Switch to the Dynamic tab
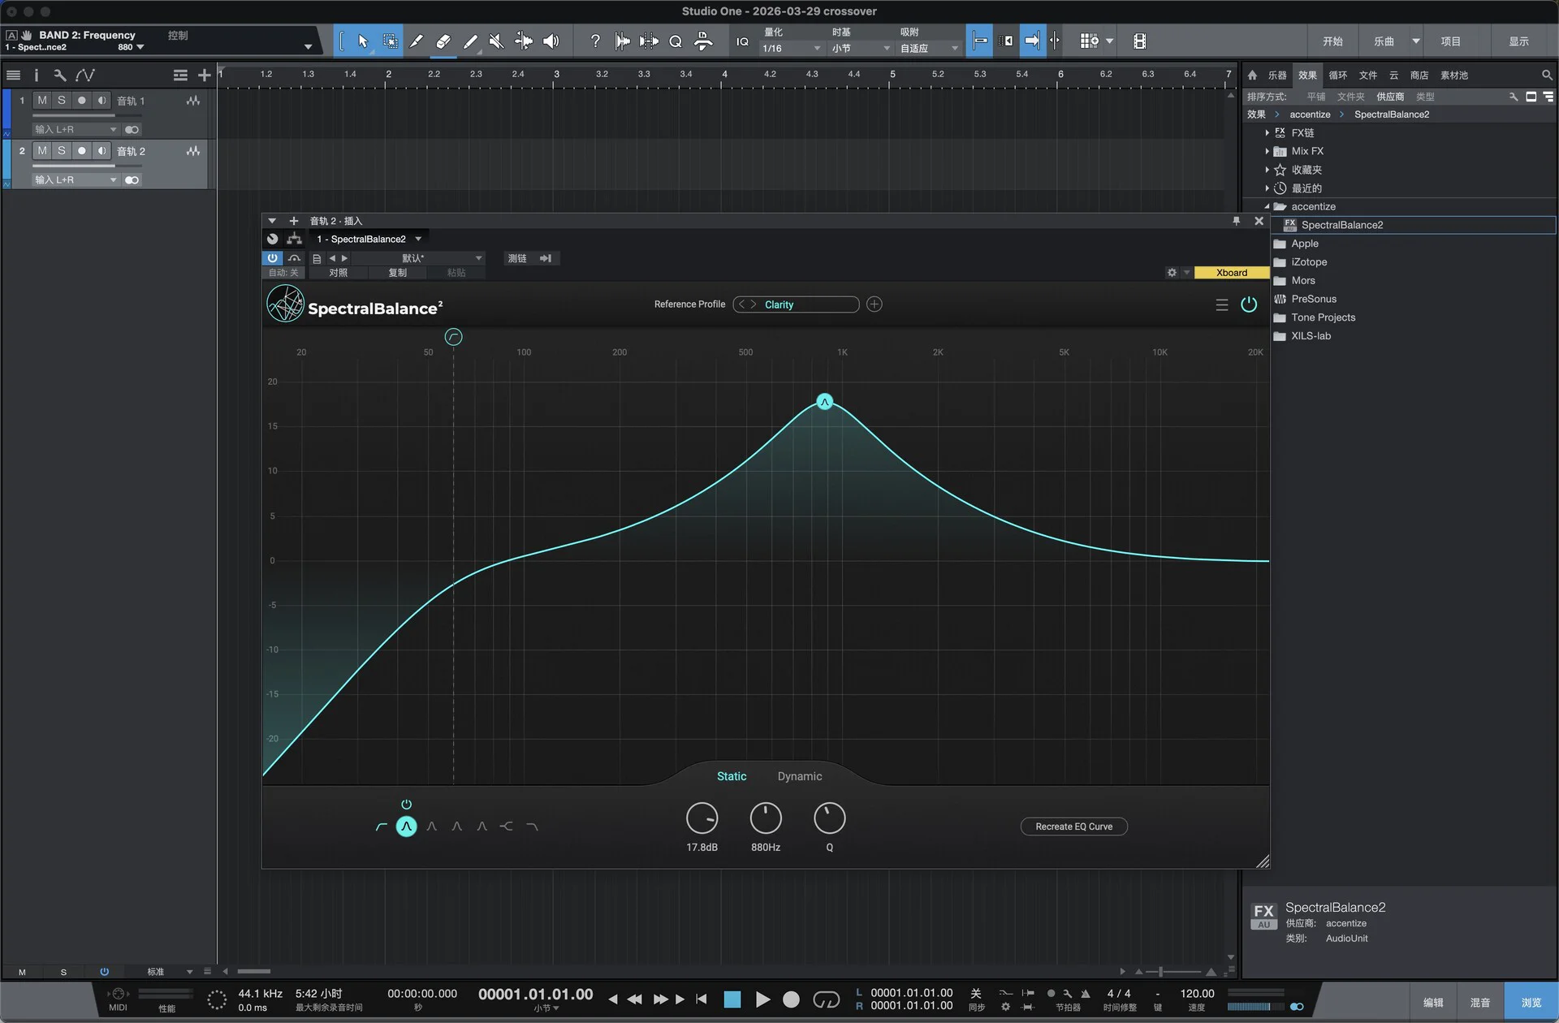This screenshot has height=1023, width=1559. click(799, 776)
